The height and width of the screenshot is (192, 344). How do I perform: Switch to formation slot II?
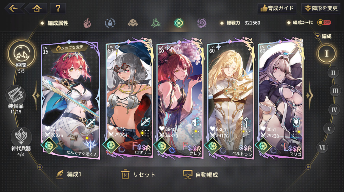333,73
